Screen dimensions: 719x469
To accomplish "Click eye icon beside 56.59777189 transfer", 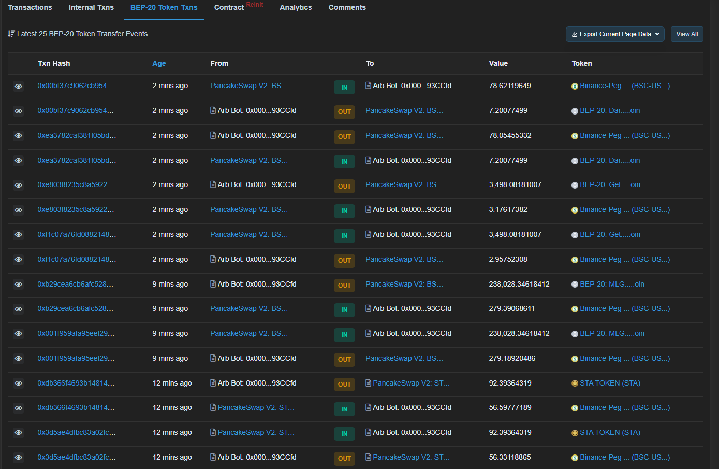I will pyautogui.click(x=18, y=408).
